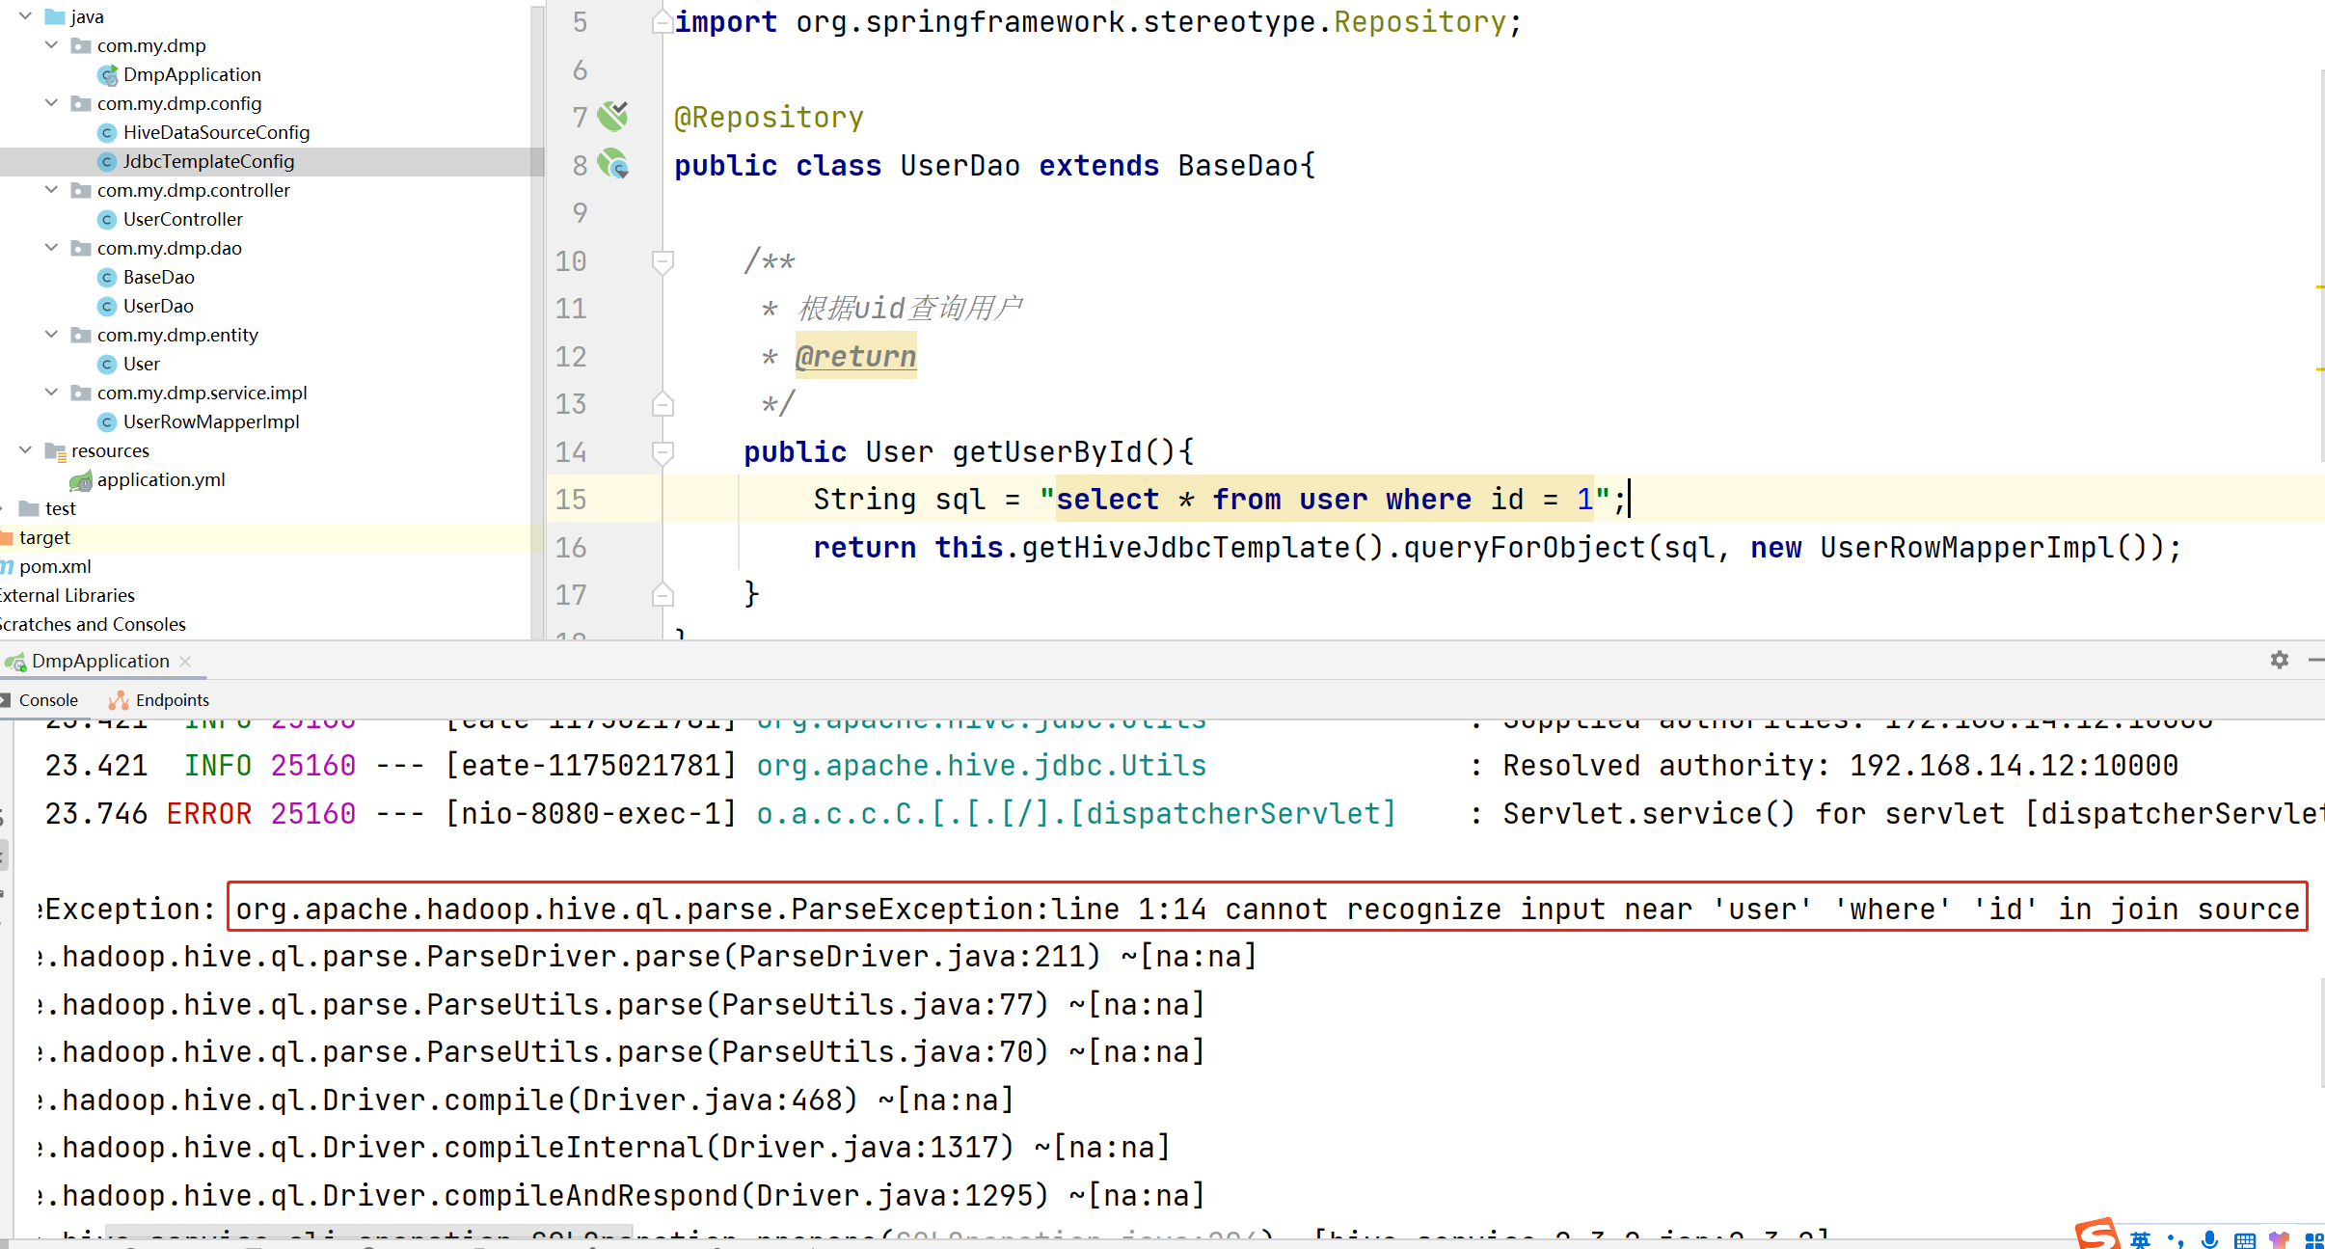The width and height of the screenshot is (2325, 1249).
Task: Click the Spring bean gutter icon on line 7
Action: coord(612,117)
